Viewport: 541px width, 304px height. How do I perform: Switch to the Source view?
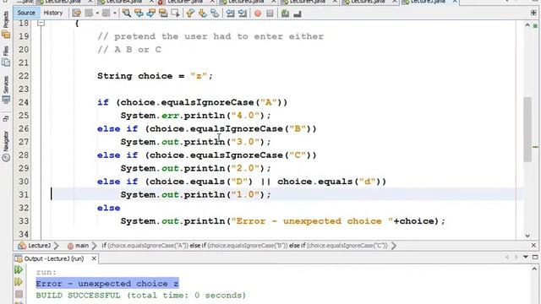[26, 14]
